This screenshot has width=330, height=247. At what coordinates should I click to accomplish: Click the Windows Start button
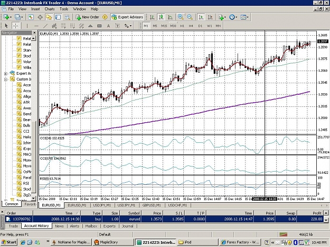tap(9, 242)
